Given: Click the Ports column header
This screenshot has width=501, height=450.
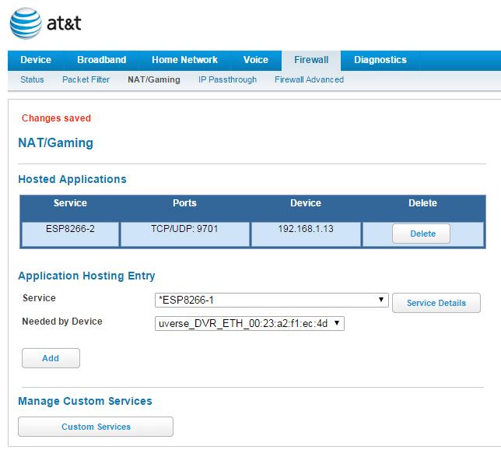Looking at the screenshot, I should point(184,203).
